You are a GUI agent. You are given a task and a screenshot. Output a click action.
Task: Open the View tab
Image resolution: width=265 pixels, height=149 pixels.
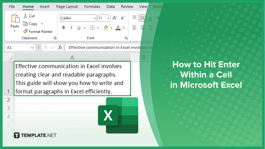(143, 7)
